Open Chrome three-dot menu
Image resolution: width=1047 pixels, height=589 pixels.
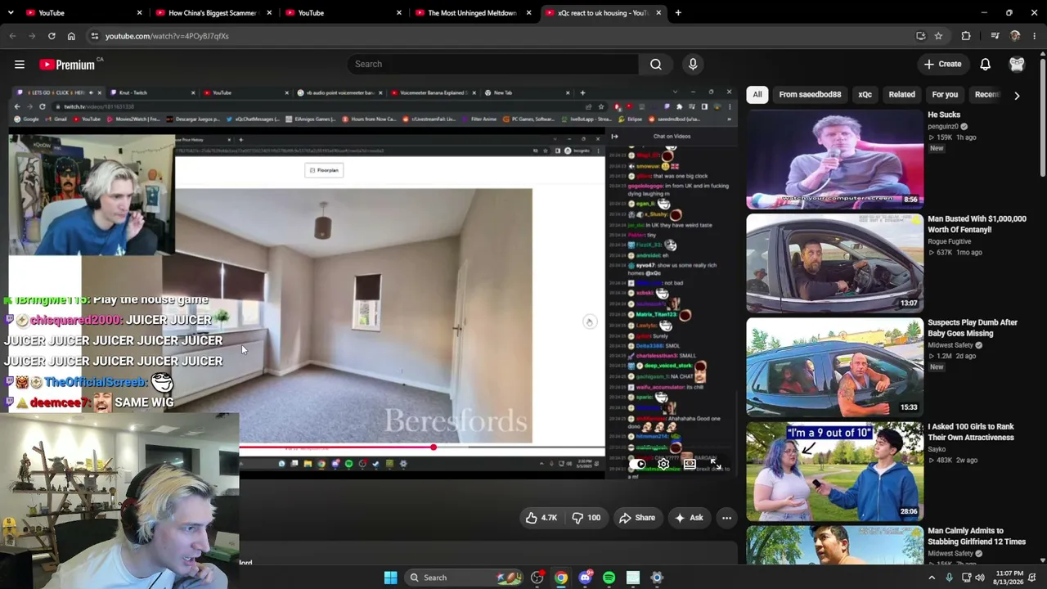1035,36
